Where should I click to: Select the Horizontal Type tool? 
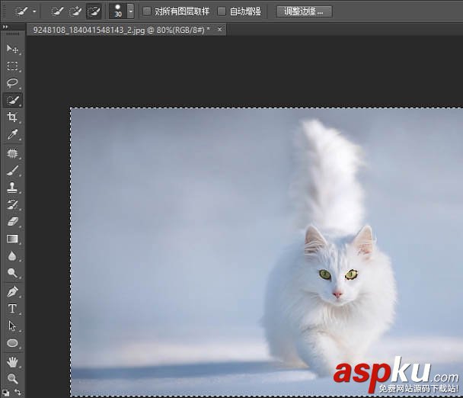click(x=12, y=309)
